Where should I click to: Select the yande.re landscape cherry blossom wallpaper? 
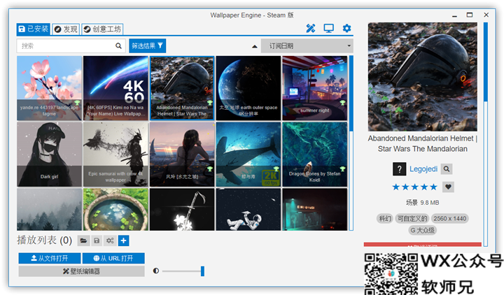tap(50, 88)
